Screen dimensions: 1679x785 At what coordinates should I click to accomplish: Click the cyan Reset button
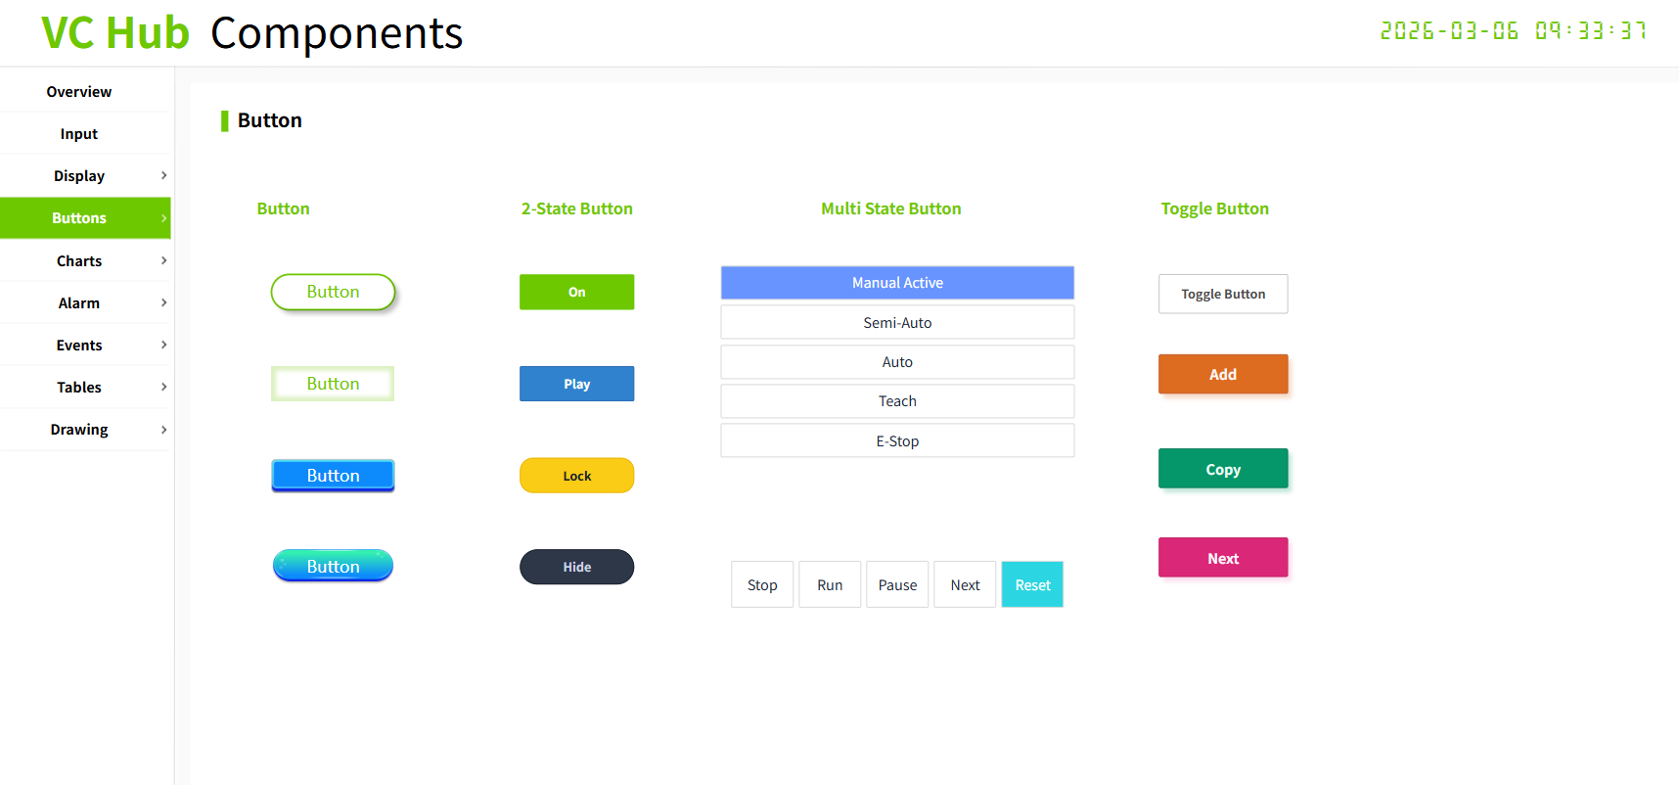1032,584
